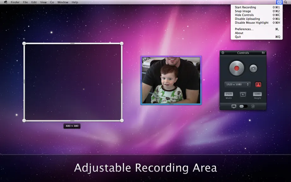Open the Apple menu
This screenshot has height=182, width=291.
click(x=6, y=2)
